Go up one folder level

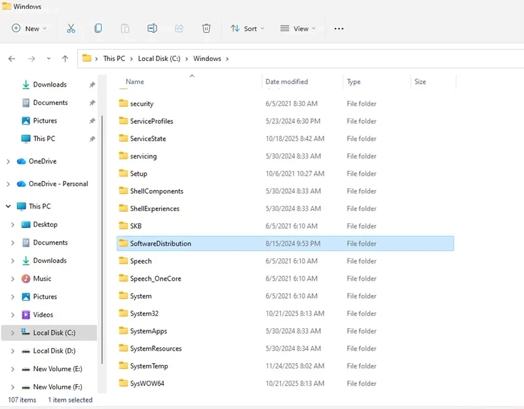[x=65, y=59]
